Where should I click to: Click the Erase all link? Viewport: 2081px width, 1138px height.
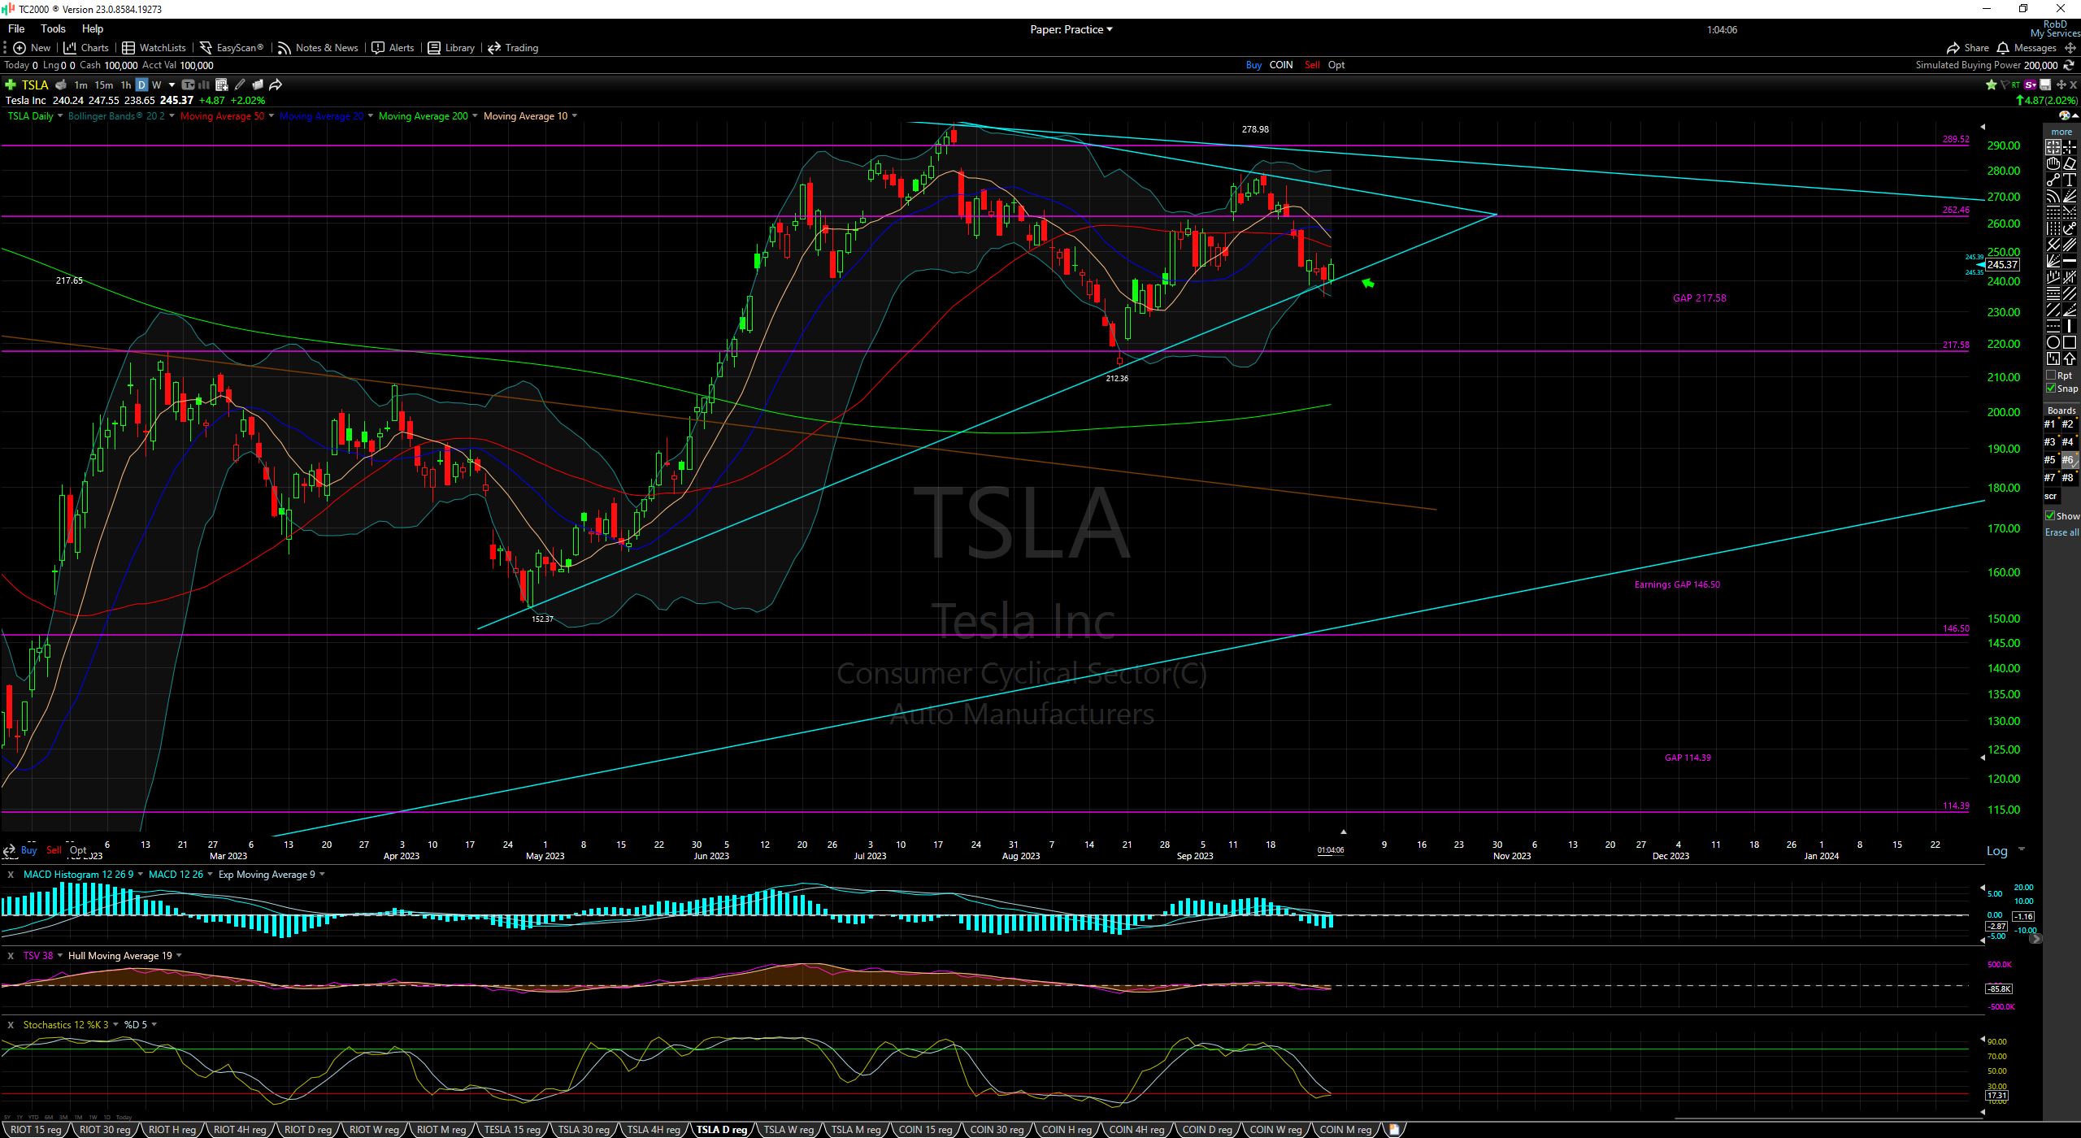tap(2061, 532)
